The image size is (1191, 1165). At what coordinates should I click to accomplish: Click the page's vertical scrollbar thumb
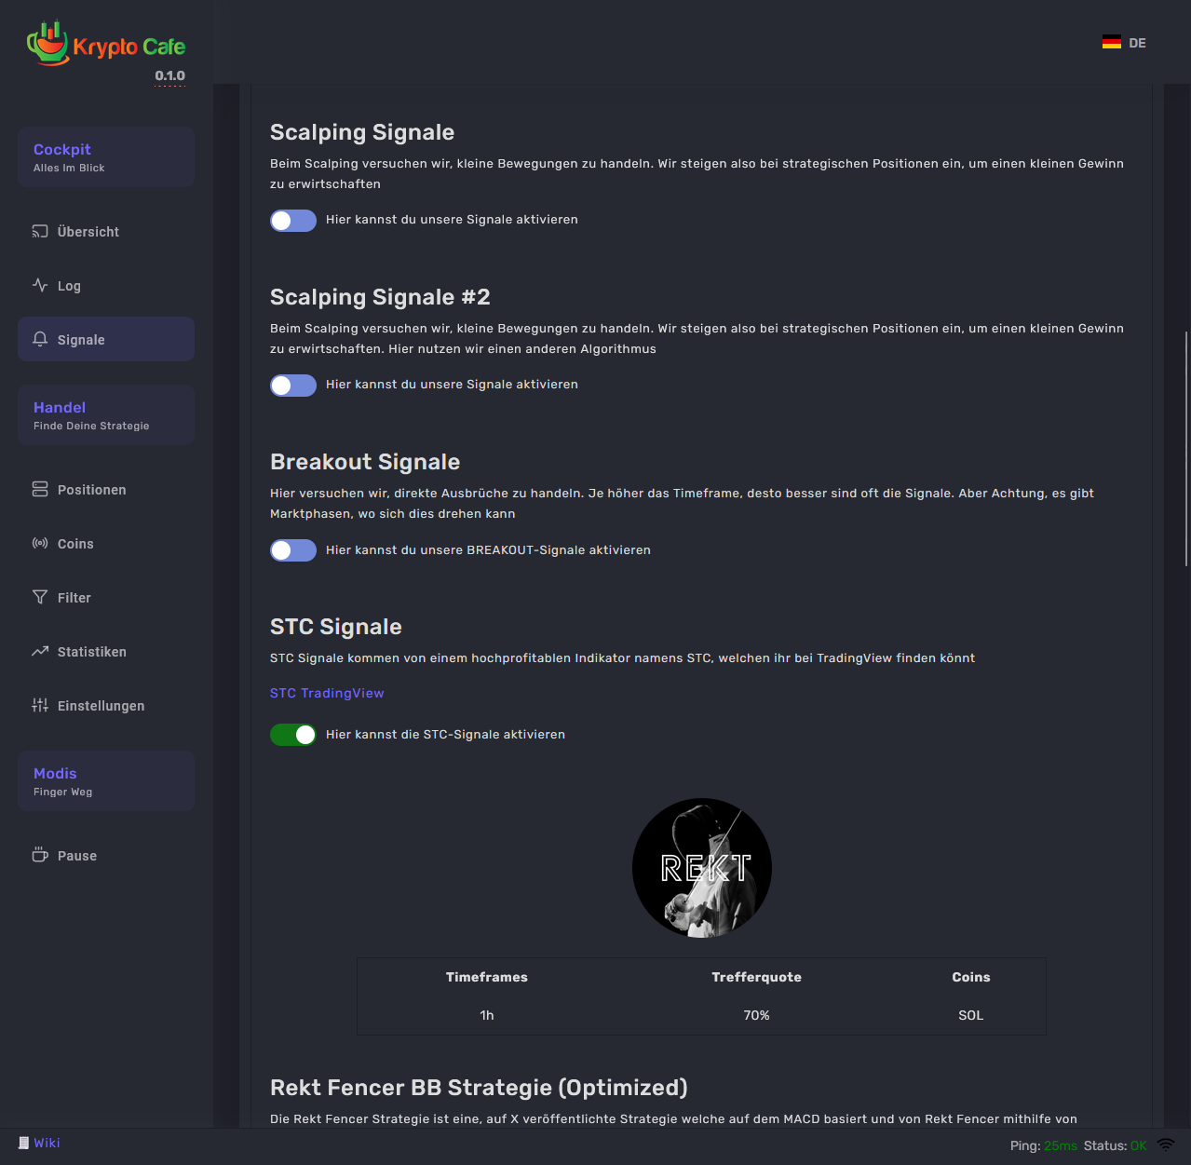[1186, 447]
